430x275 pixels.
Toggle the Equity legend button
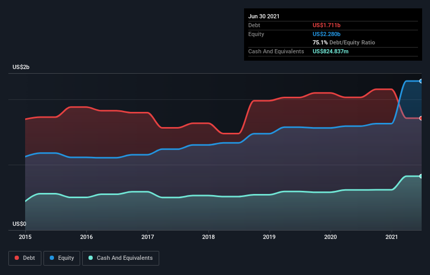62,258
